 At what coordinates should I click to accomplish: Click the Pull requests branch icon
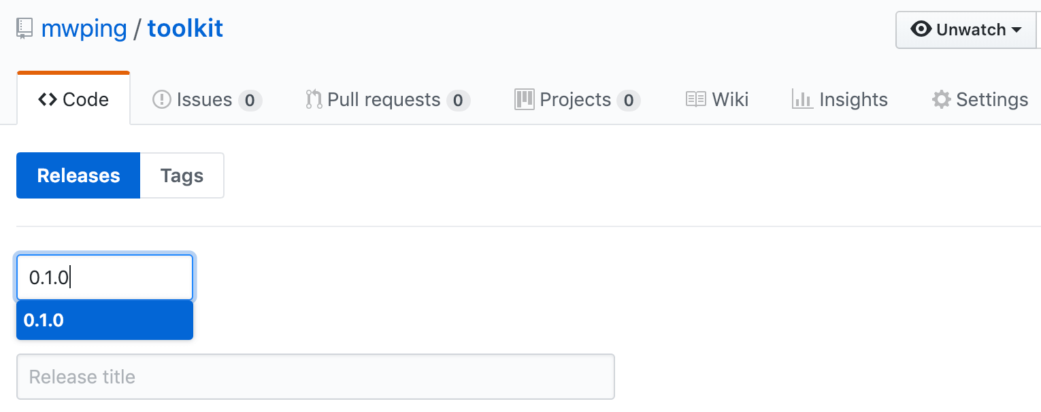(x=314, y=100)
